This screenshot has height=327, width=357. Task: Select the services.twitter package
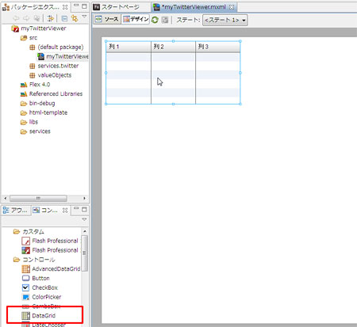tap(54, 66)
